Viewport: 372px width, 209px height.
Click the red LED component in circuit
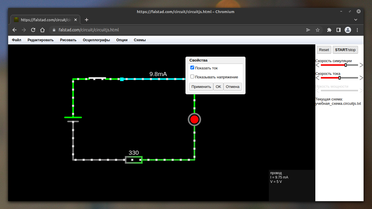point(194,119)
